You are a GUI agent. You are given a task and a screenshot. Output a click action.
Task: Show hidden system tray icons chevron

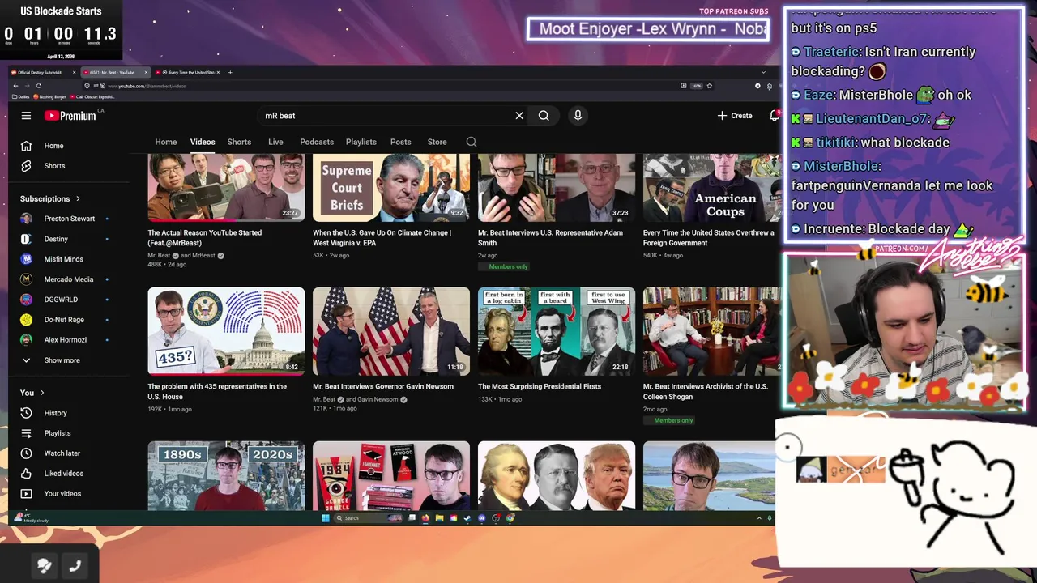click(759, 518)
